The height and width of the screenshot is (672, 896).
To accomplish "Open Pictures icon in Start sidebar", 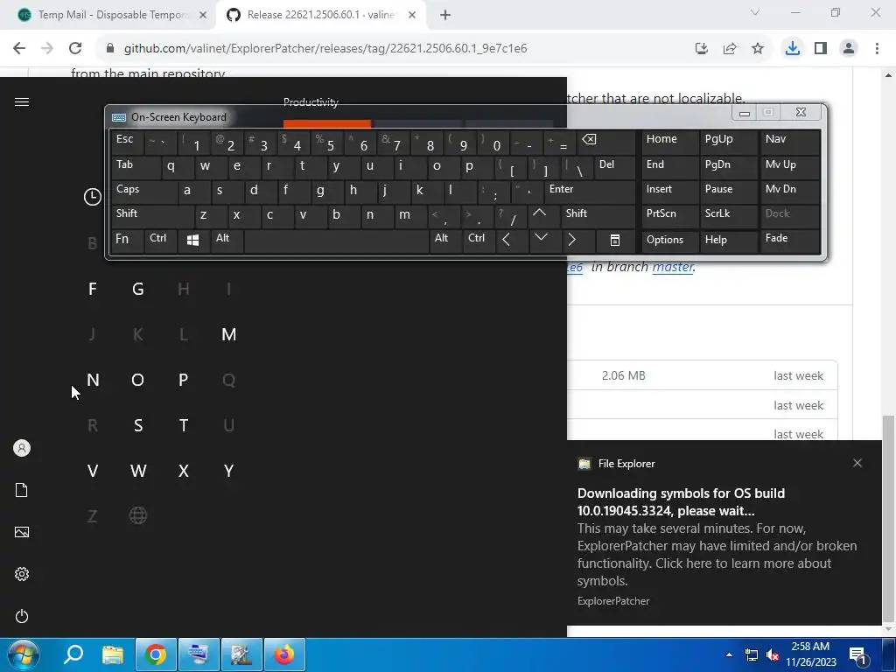I will coord(22,532).
